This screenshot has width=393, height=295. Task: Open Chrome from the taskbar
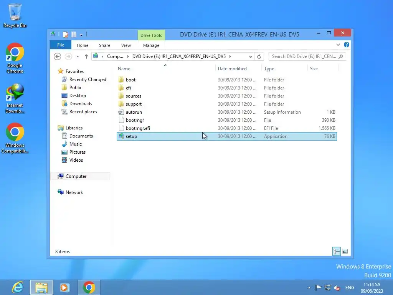[89, 287]
